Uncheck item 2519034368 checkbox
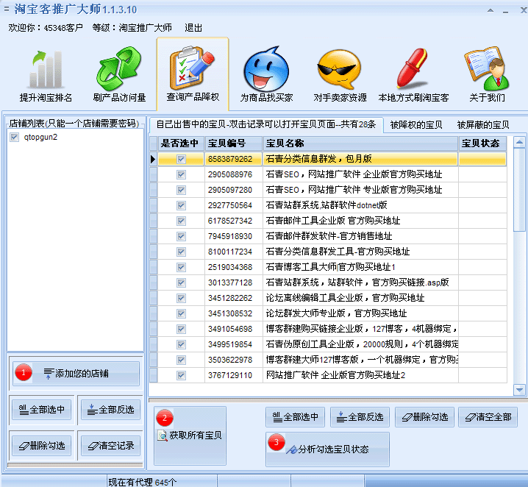Viewport: 528px width, 487px height. pos(181,268)
